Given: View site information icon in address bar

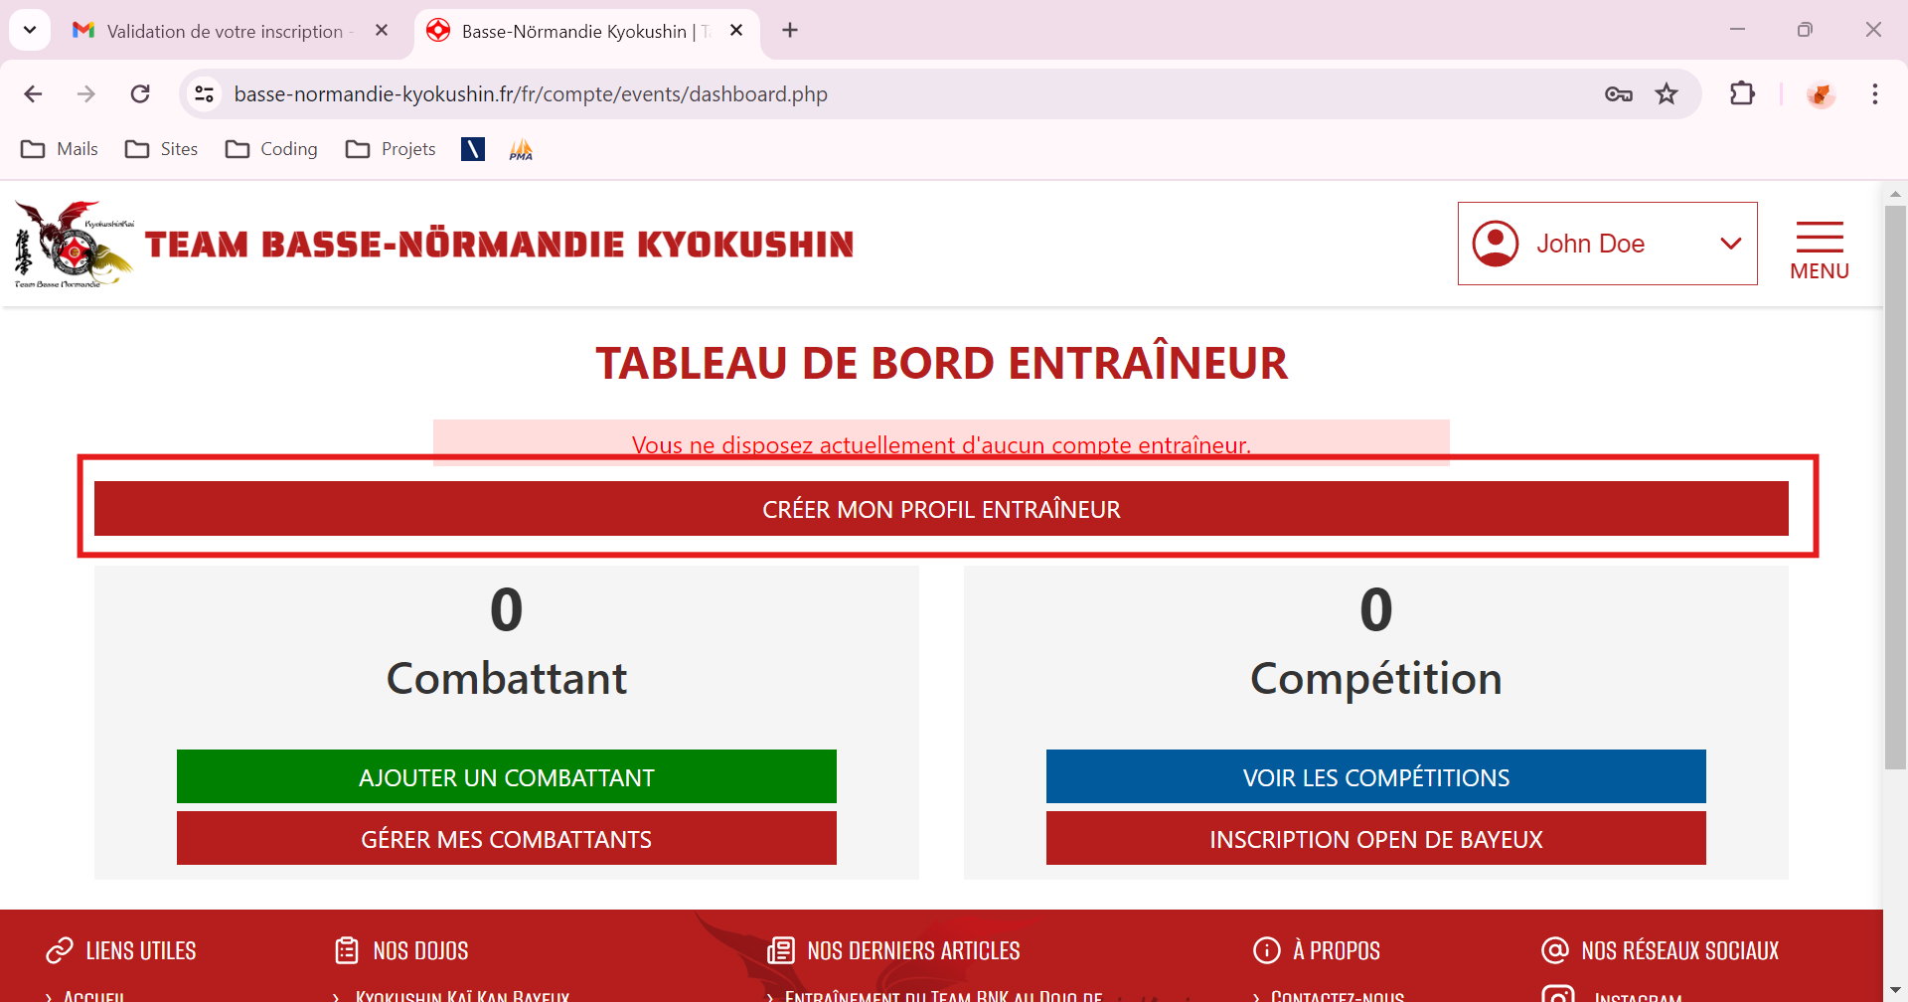Looking at the screenshot, I should (205, 94).
